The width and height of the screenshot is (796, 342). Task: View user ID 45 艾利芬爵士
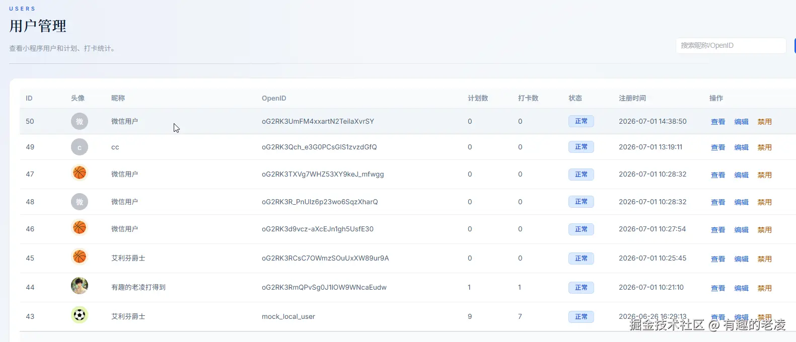718,259
